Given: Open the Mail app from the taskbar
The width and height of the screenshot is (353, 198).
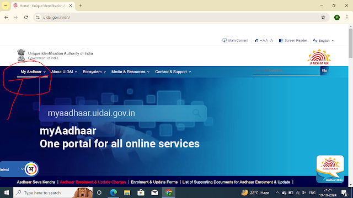Looking at the screenshot, I should pos(155,193).
